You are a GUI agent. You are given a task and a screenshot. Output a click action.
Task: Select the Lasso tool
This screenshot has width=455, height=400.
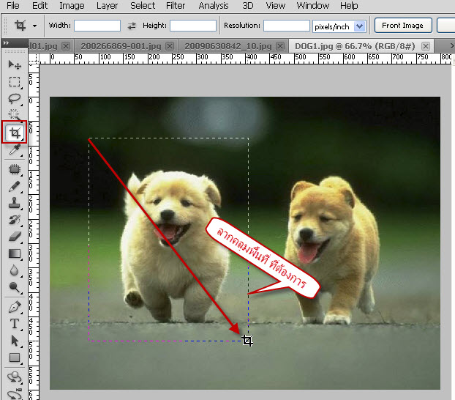[15, 99]
